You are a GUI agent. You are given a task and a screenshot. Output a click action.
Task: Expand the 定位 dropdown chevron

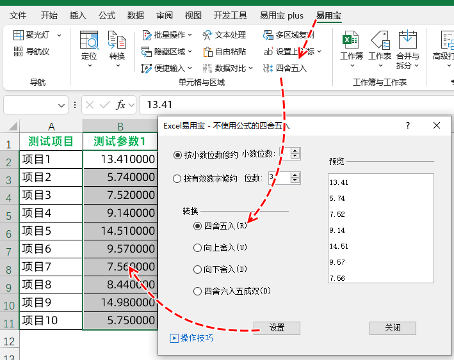[x=90, y=66]
